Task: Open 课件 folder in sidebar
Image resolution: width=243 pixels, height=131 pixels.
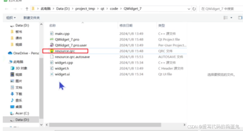Action: click(17, 38)
